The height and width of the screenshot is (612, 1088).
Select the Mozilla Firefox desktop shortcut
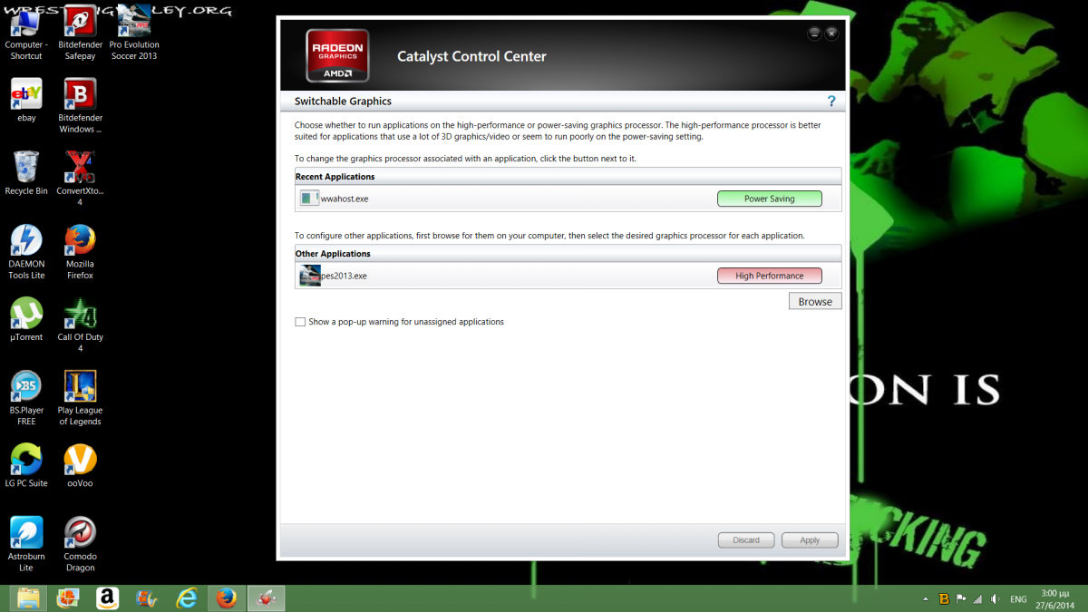pyautogui.click(x=80, y=252)
